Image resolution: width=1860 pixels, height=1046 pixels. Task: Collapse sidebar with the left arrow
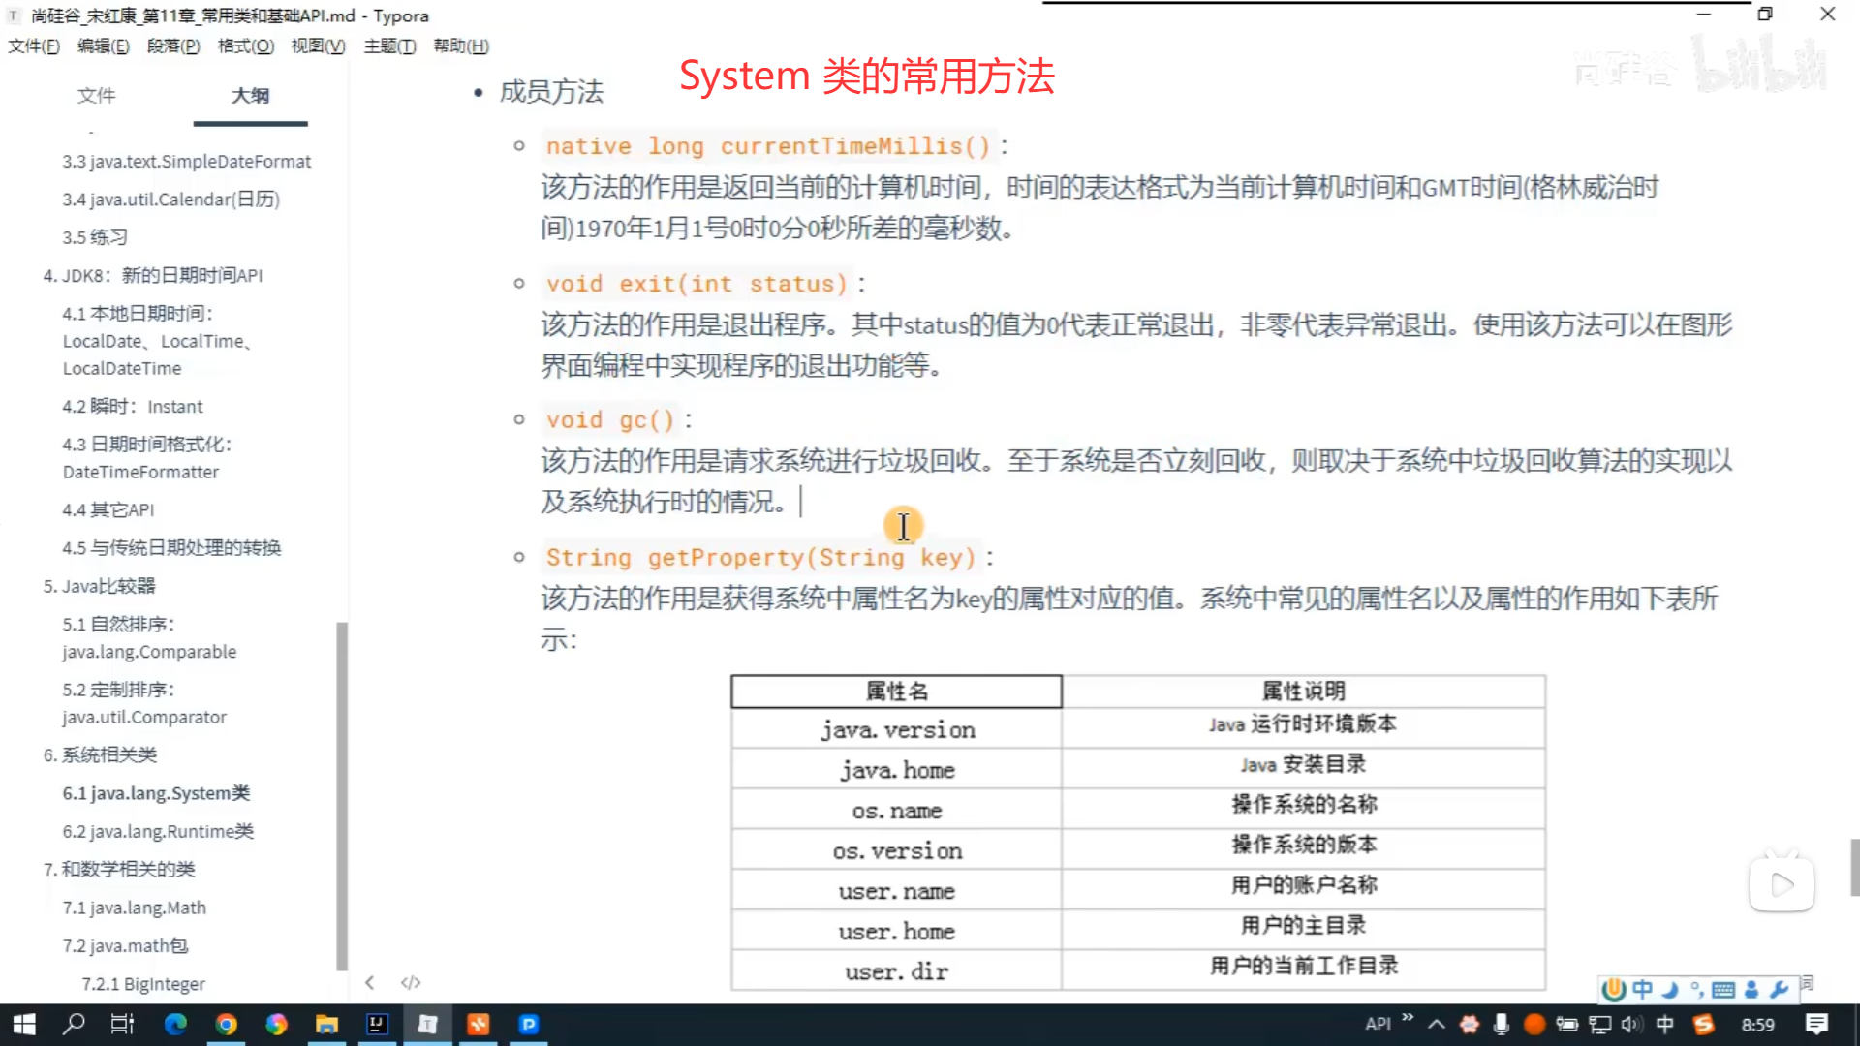click(x=370, y=982)
